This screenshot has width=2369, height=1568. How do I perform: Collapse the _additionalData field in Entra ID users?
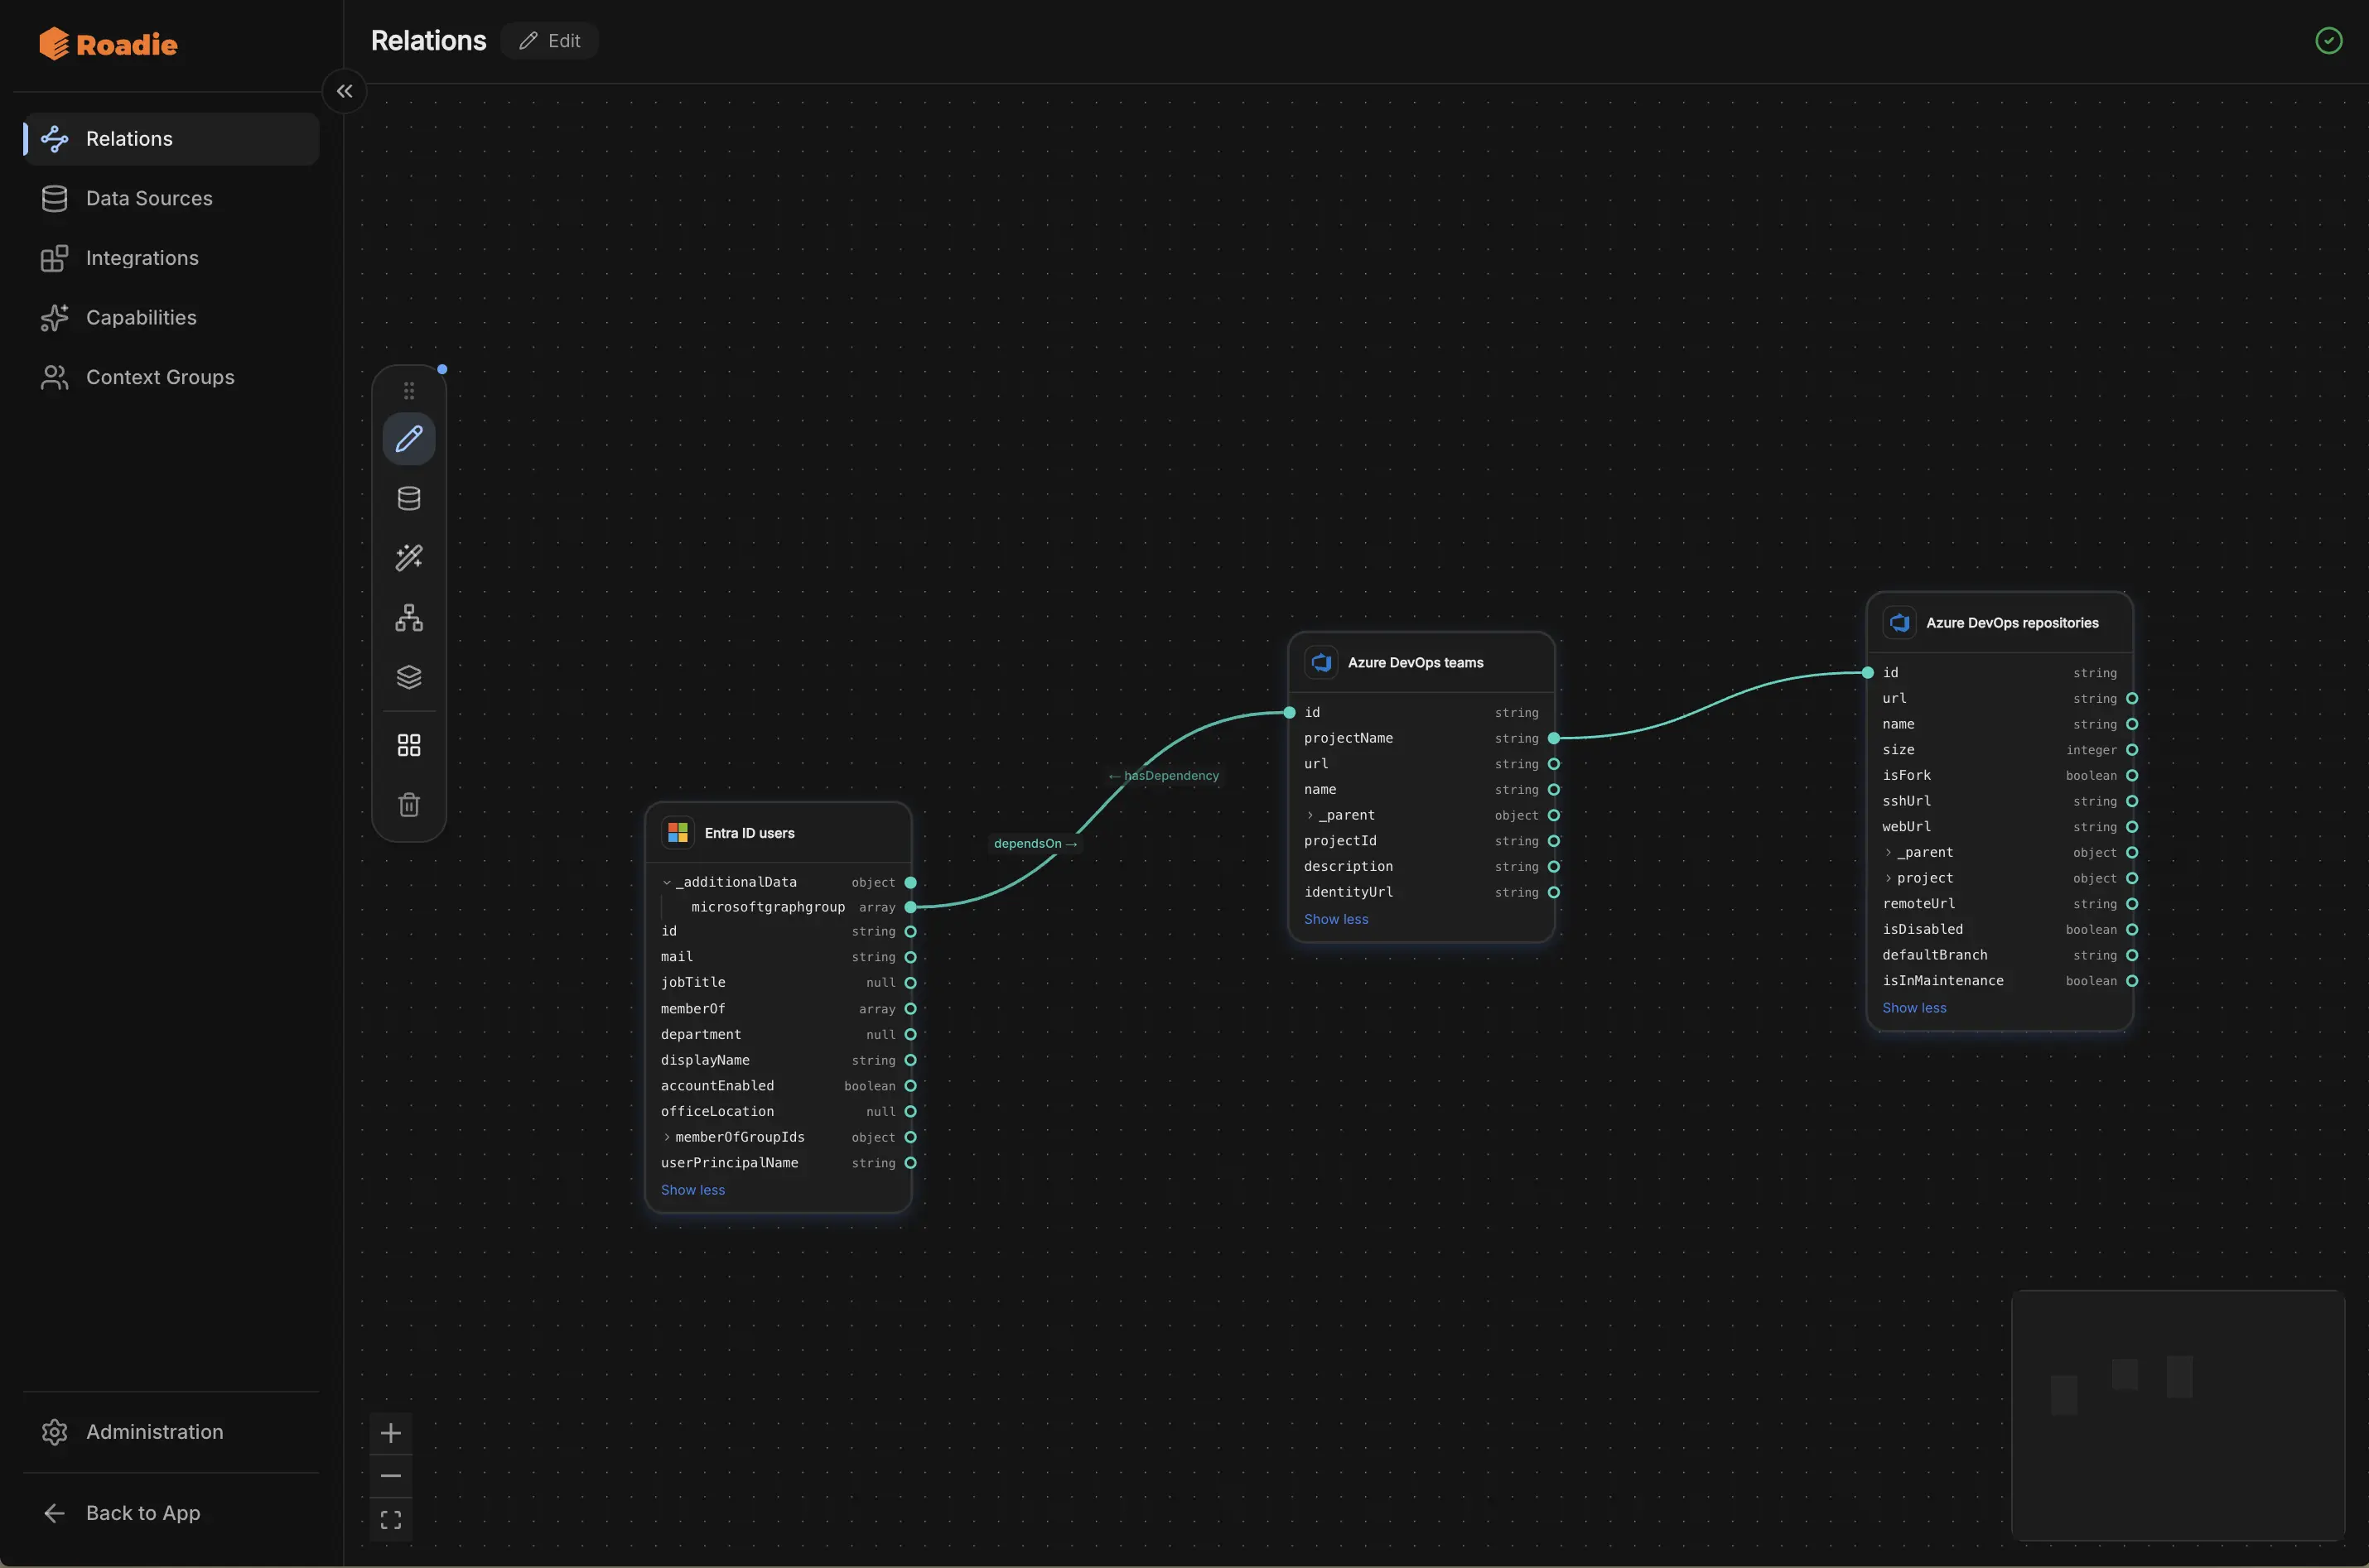pos(668,882)
